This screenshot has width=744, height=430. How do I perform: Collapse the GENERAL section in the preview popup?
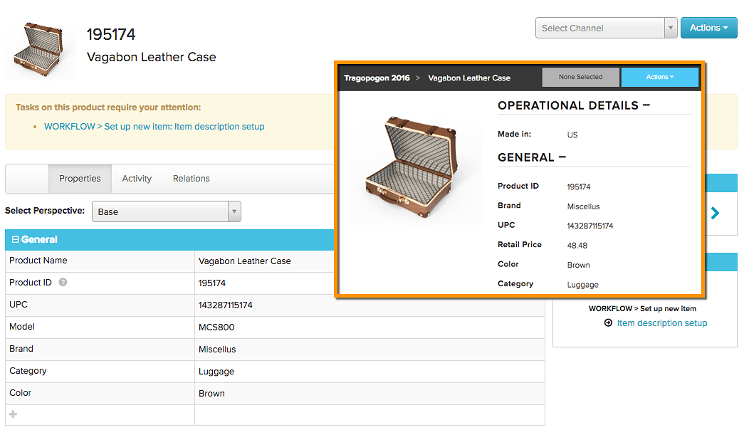tap(562, 157)
